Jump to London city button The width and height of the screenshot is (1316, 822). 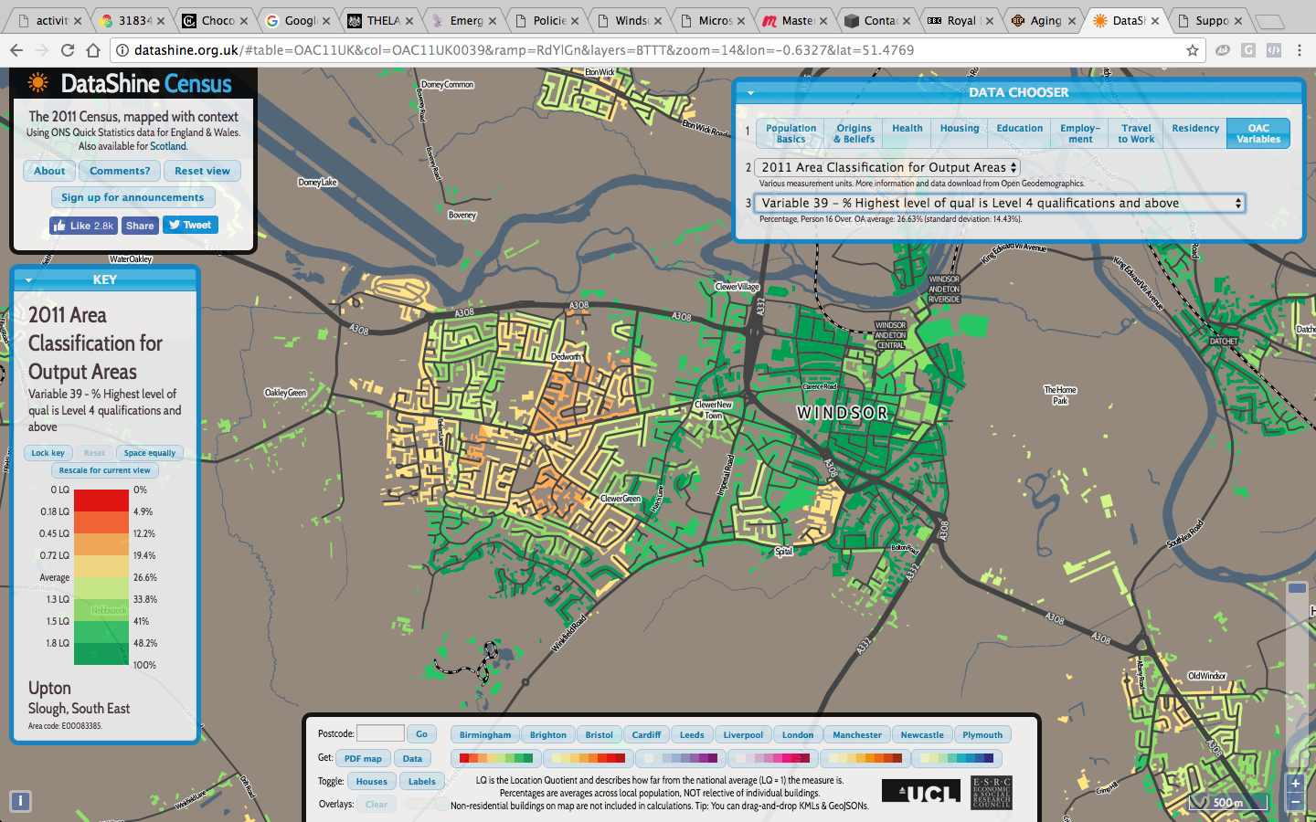tap(798, 734)
